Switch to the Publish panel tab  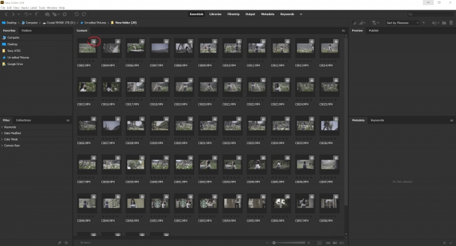click(x=374, y=30)
